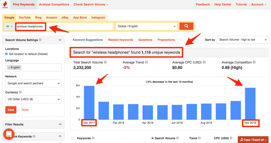This screenshot has height=143, width=271.
Task: Click the Nov 2018 chart bar
Action: 250,104
